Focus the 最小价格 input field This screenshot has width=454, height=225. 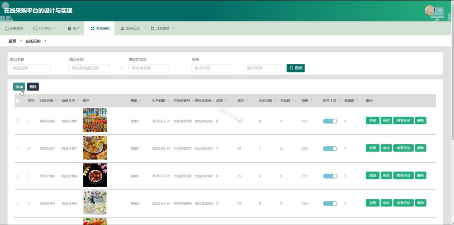pos(211,68)
